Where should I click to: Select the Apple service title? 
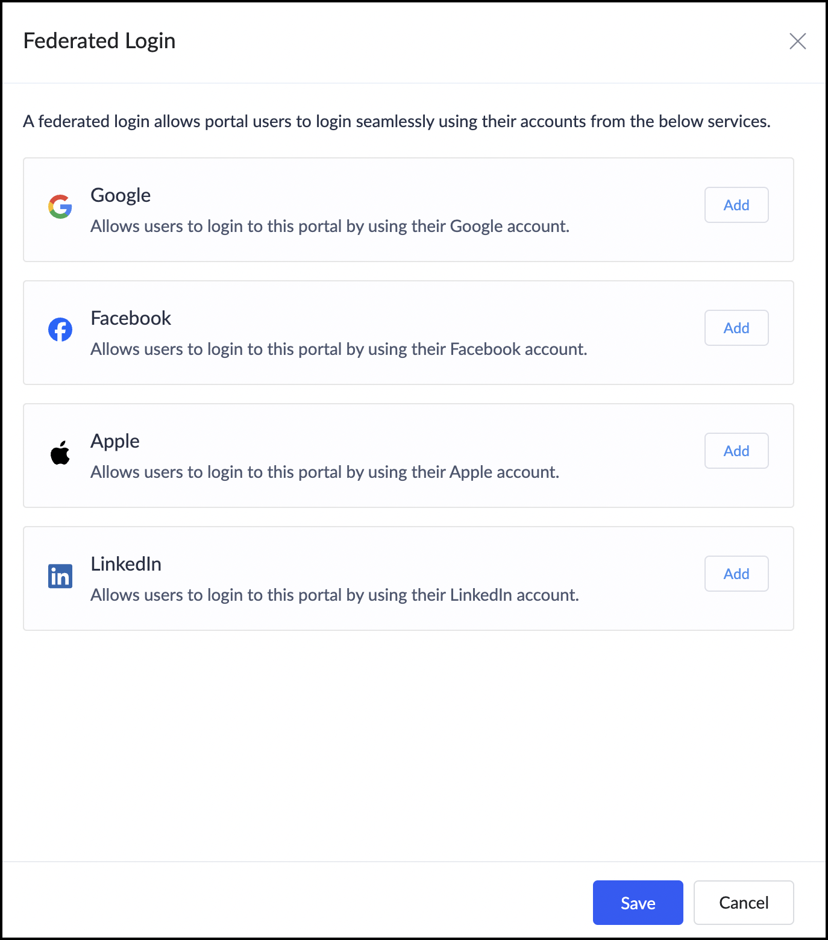(115, 441)
